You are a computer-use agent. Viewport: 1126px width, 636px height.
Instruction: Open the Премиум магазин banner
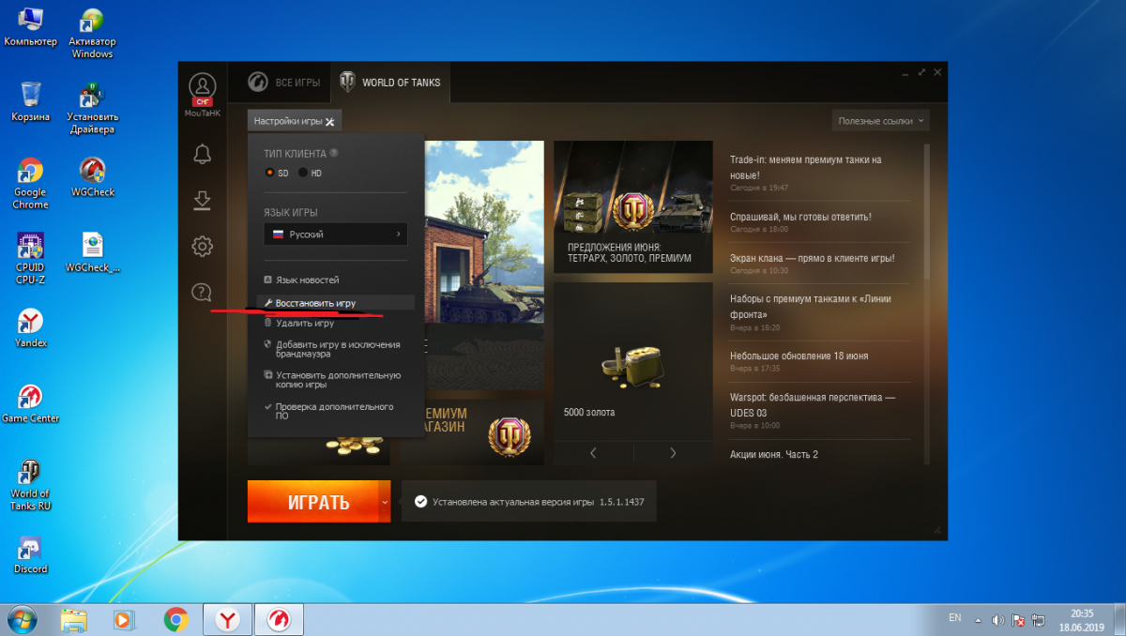point(472,432)
